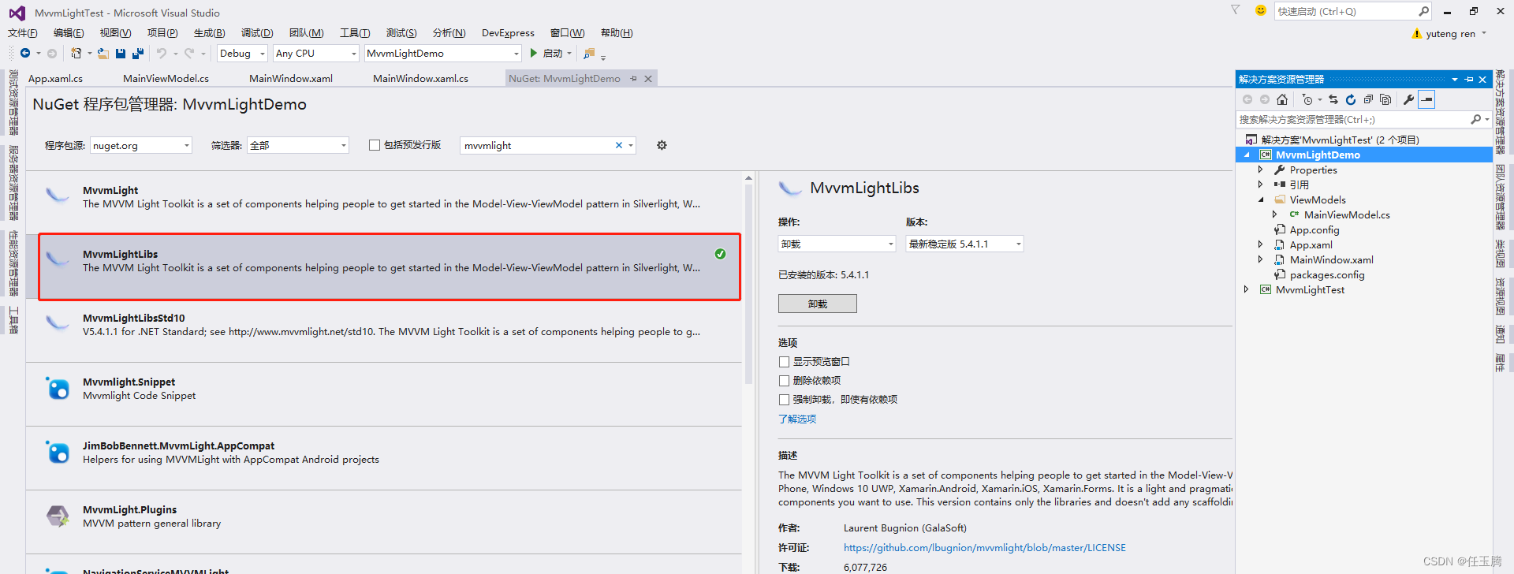Open the package filter dropdown
The image size is (1514, 574).
[x=298, y=145]
